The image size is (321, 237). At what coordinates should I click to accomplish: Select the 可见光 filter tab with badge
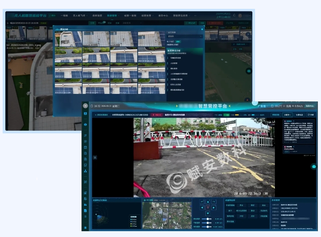point(101,23)
